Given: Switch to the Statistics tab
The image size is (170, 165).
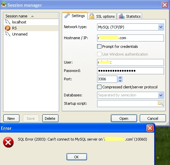Looking at the screenshot, I should coord(130,16).
